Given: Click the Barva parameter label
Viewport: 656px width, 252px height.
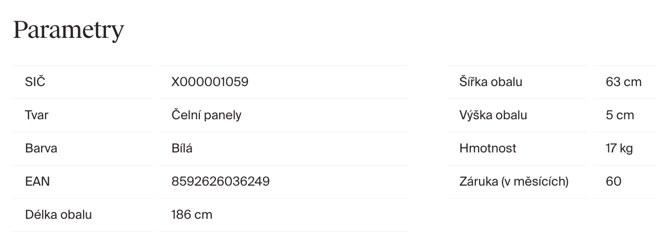Looking at the screenshot, I should 41,148.
